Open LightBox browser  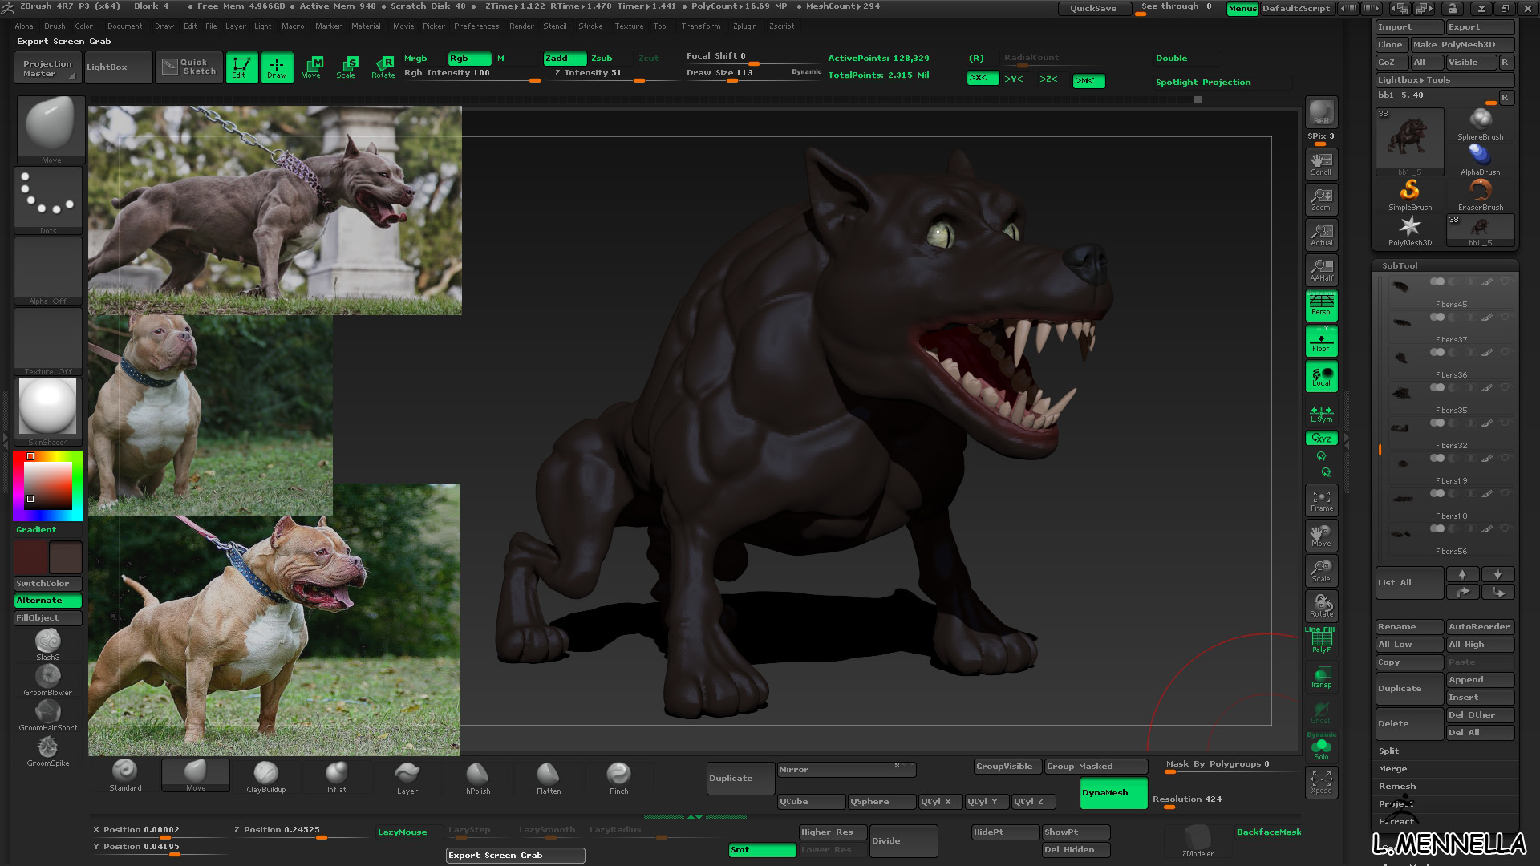pos(118,67)
